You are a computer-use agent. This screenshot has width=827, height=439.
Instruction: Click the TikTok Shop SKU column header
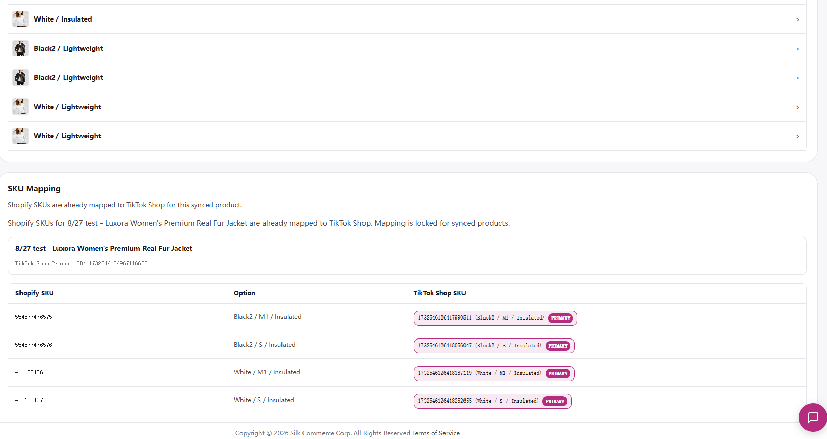tap(439, 293)
